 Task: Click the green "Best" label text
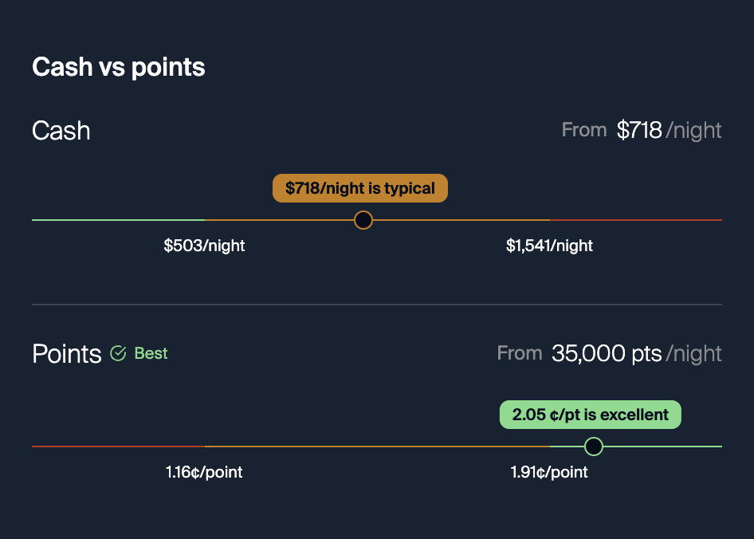(151, 353)
